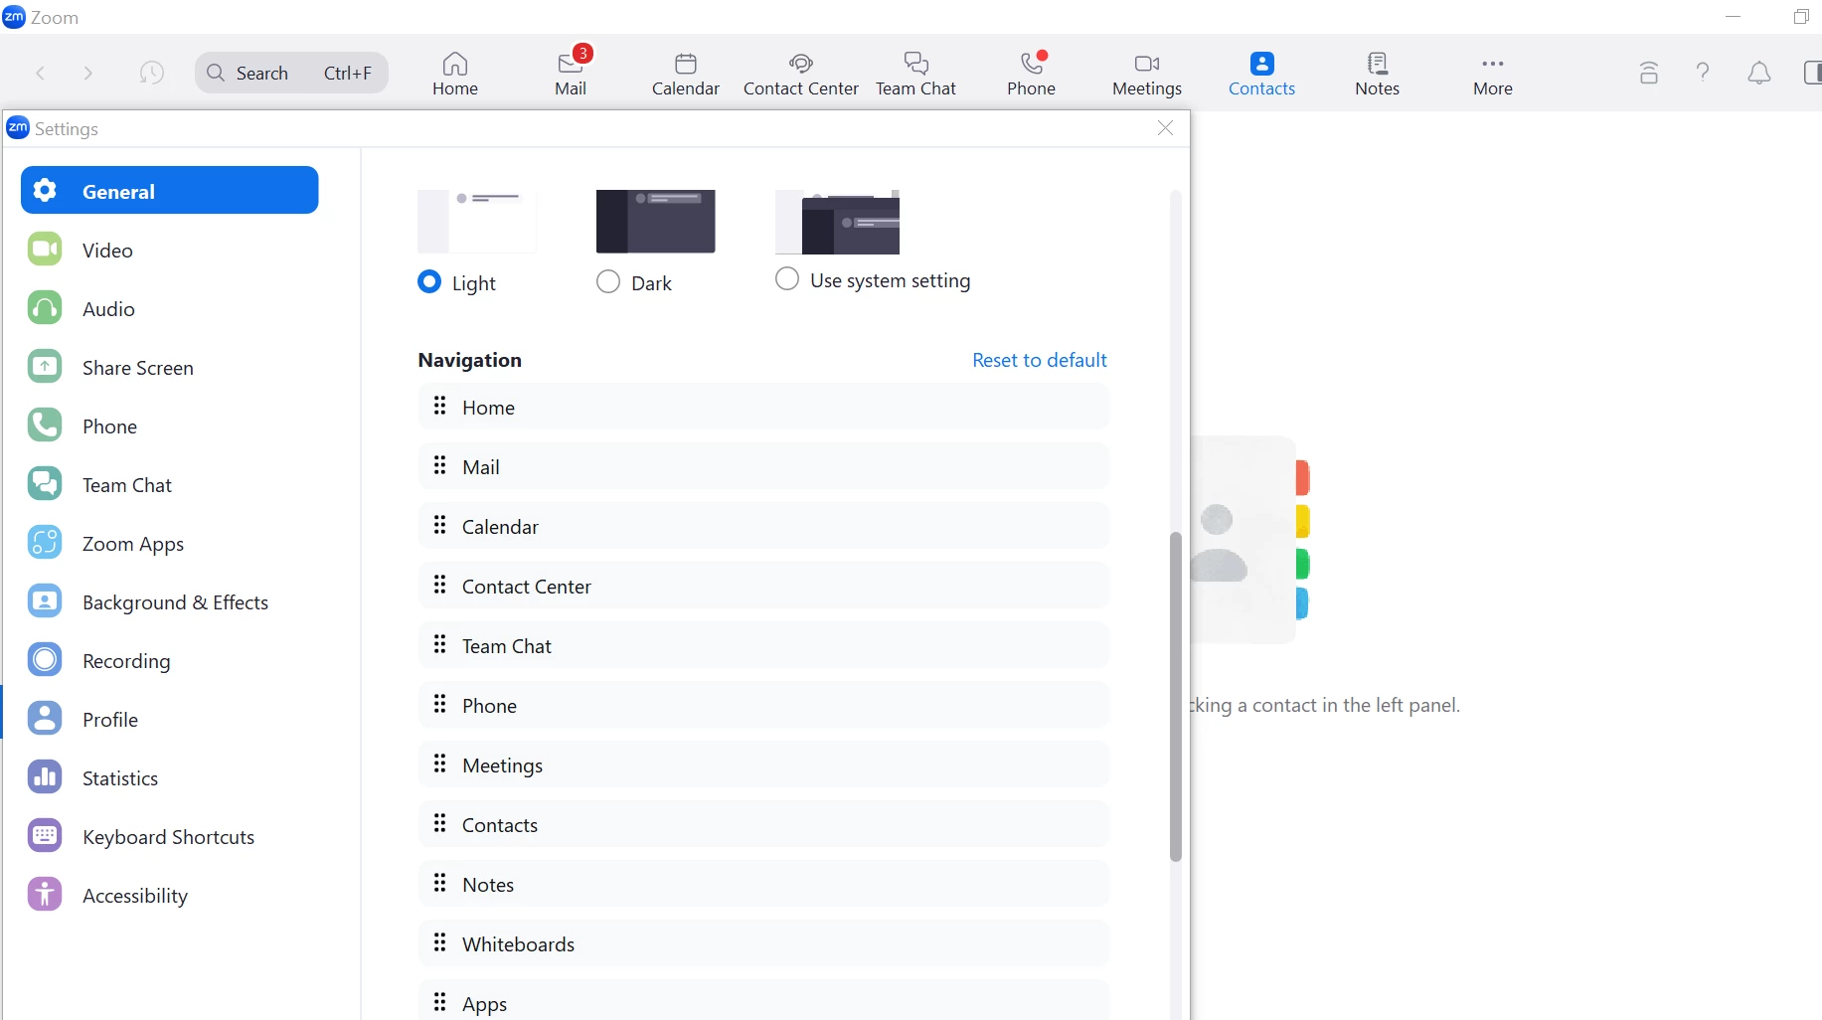Viewport: 1822px width, 1020px height.
Task: Go forward with the right arrow
Action: (87, 73)
